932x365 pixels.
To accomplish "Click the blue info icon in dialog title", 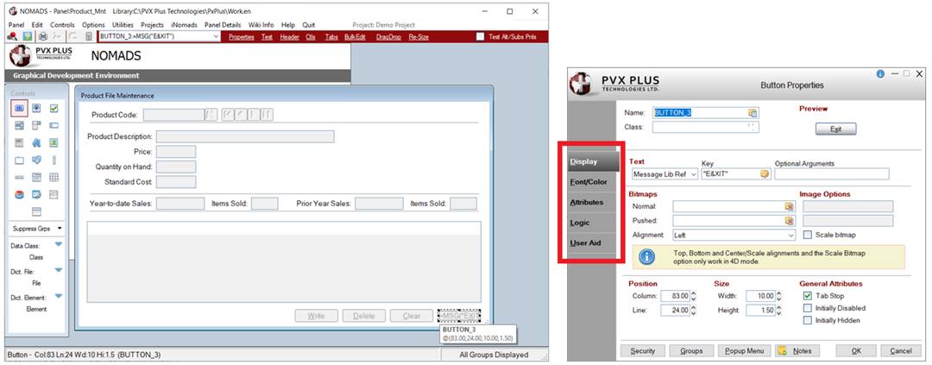I will (880, 74).
